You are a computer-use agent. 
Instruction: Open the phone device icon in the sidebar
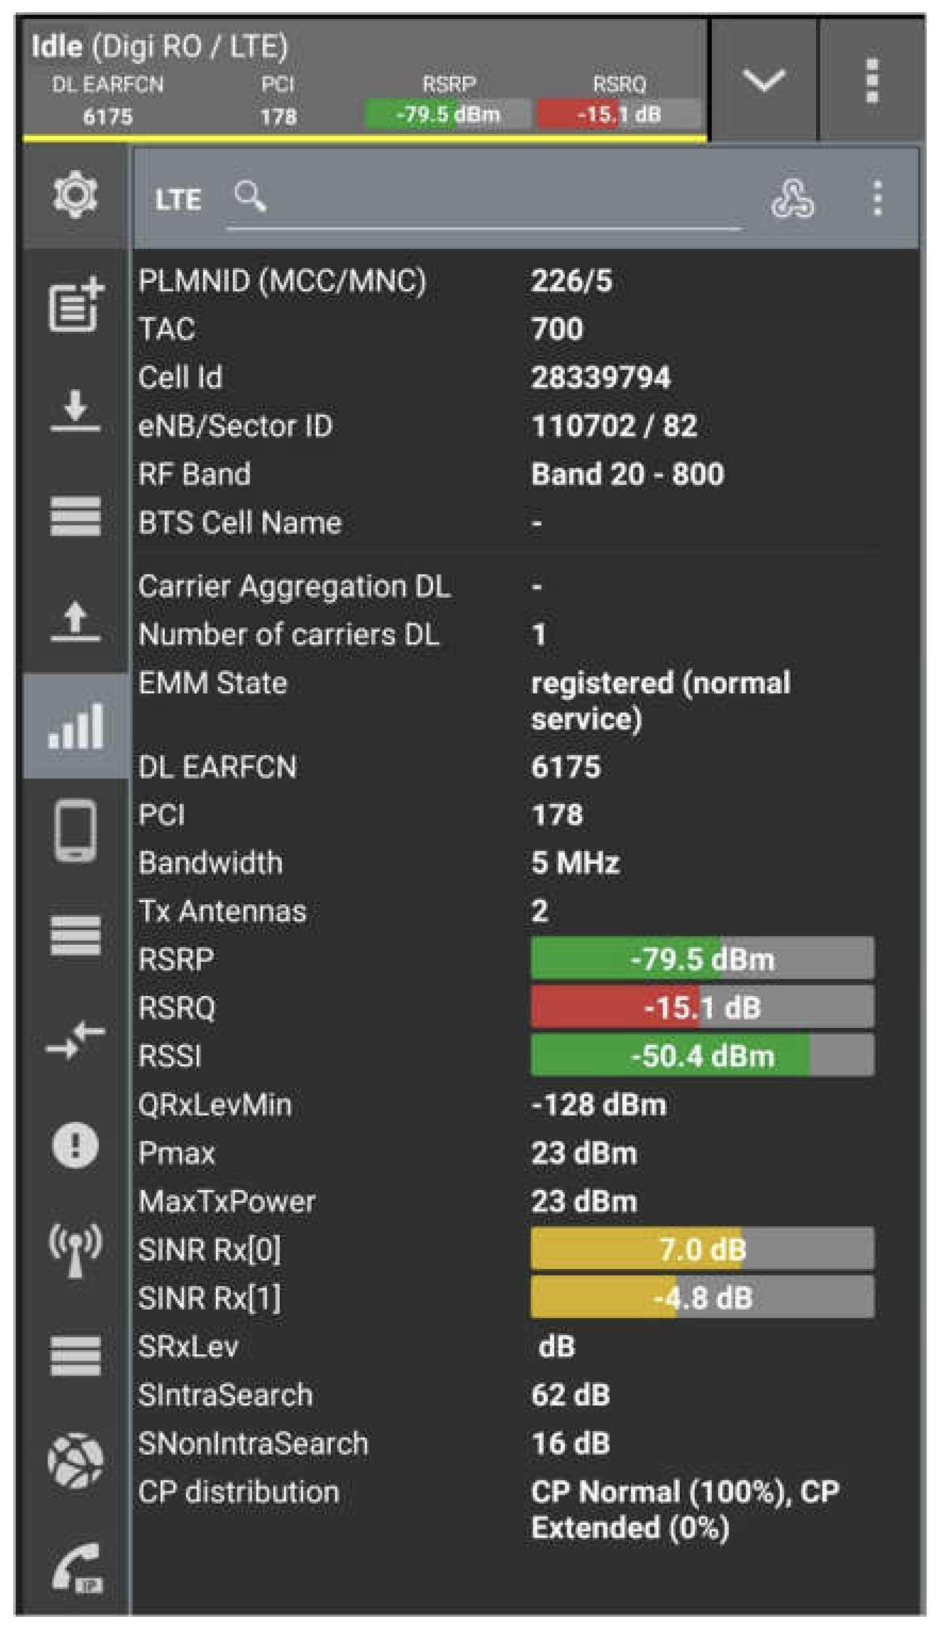(76, 830)
